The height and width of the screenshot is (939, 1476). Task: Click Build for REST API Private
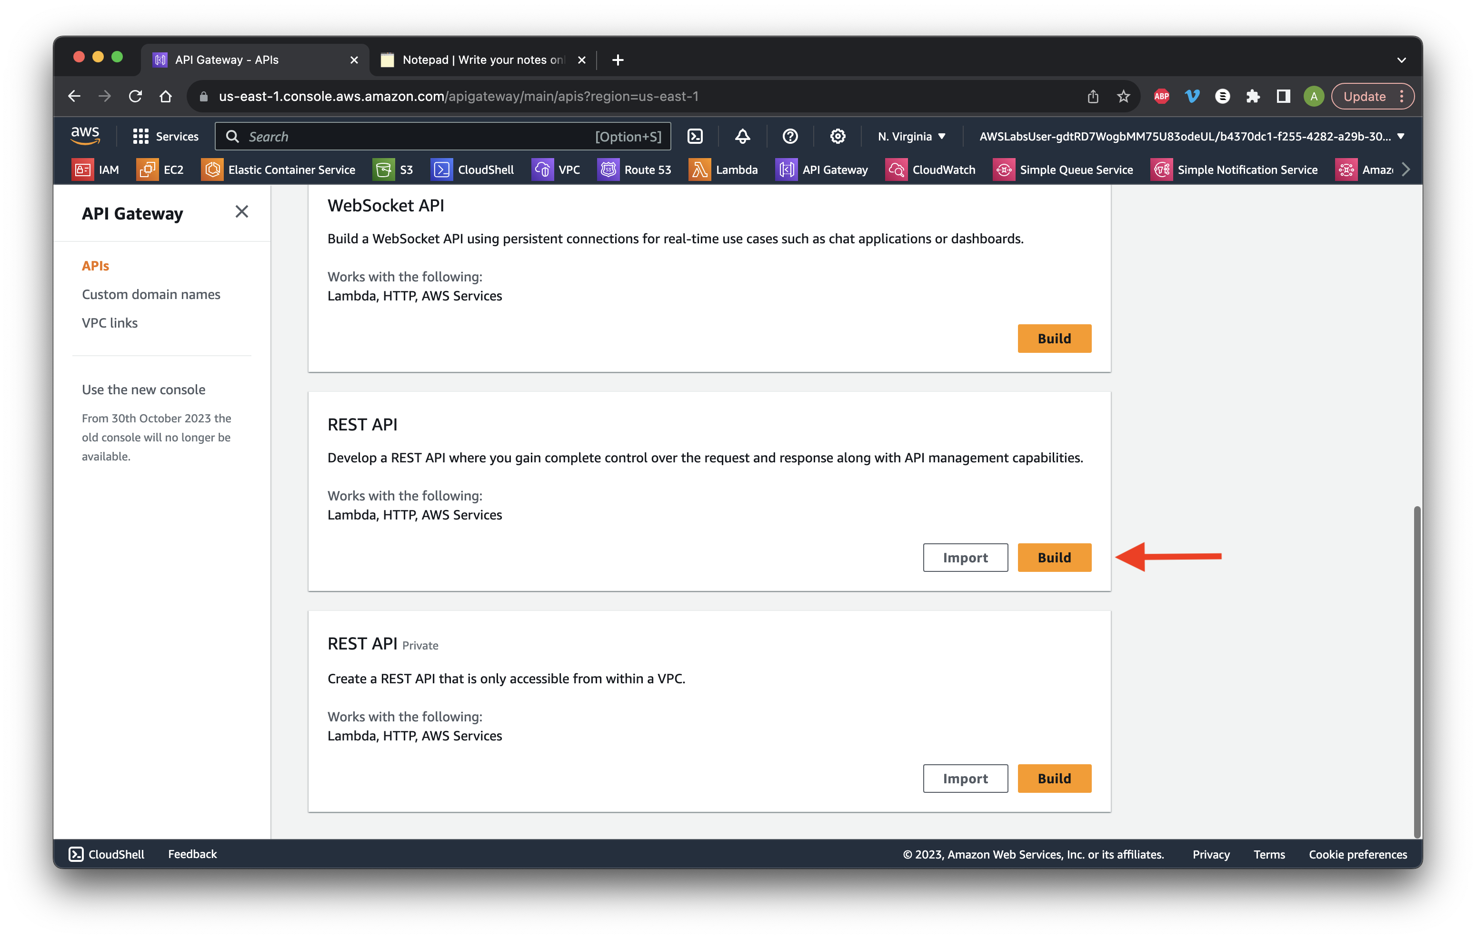tap(1054, 778)
